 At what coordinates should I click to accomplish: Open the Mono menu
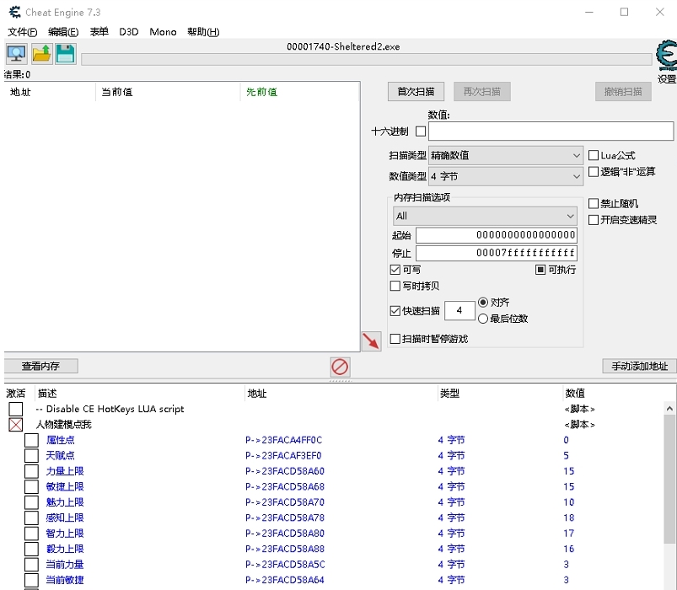click(x=163, y=31)
